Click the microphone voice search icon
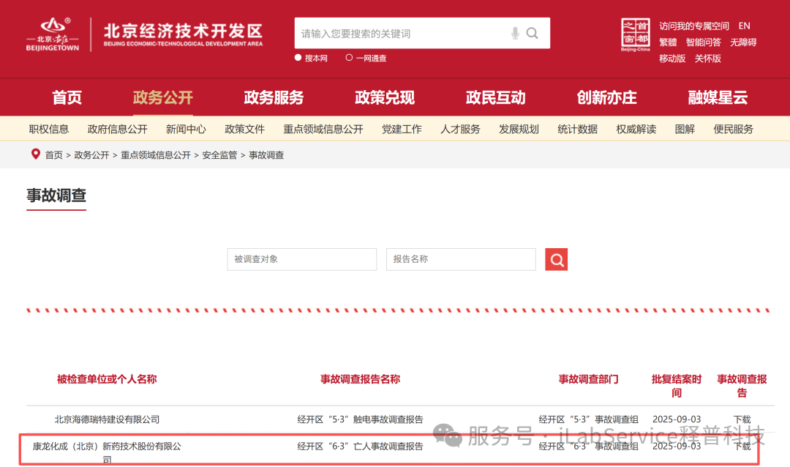Viewport: 790px width, 467px height. pos(515,33)
